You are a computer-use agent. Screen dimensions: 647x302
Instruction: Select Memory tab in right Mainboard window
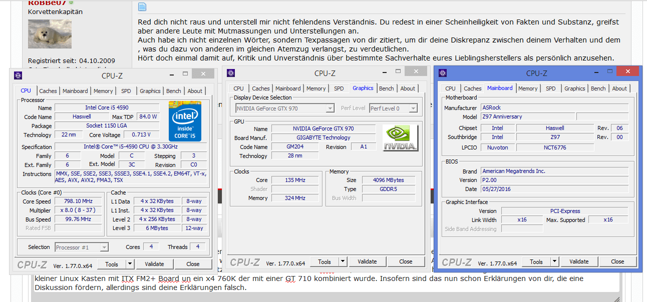528,88
